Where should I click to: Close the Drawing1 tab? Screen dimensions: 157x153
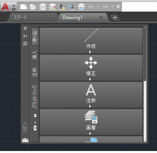coord(101,17)
